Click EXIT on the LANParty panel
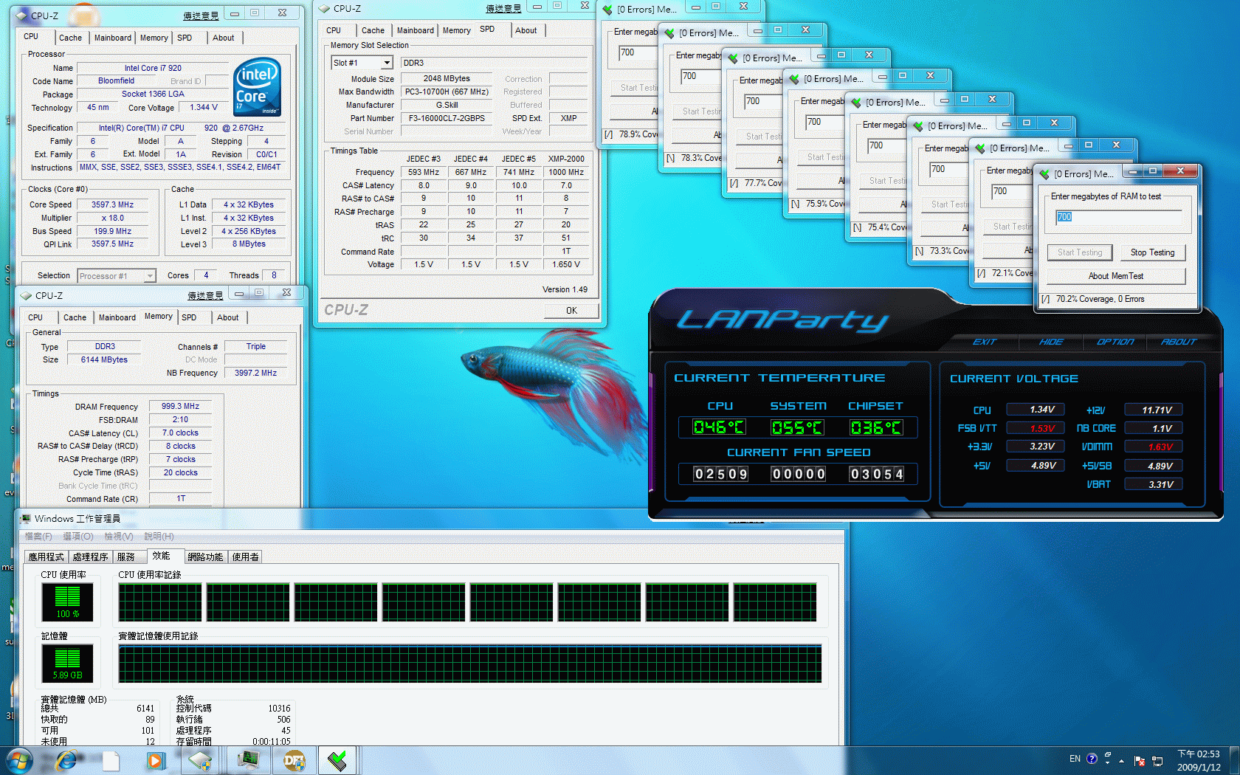The image size is (1240, 775). [x=985, y=342]
